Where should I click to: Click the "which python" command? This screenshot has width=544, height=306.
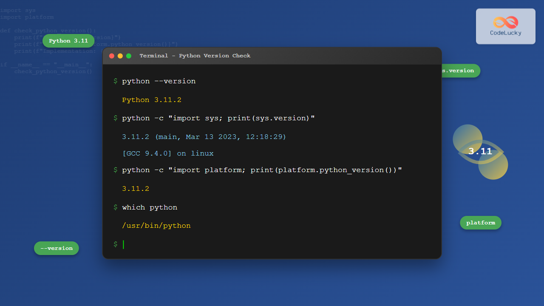click(x=150, y=207)
